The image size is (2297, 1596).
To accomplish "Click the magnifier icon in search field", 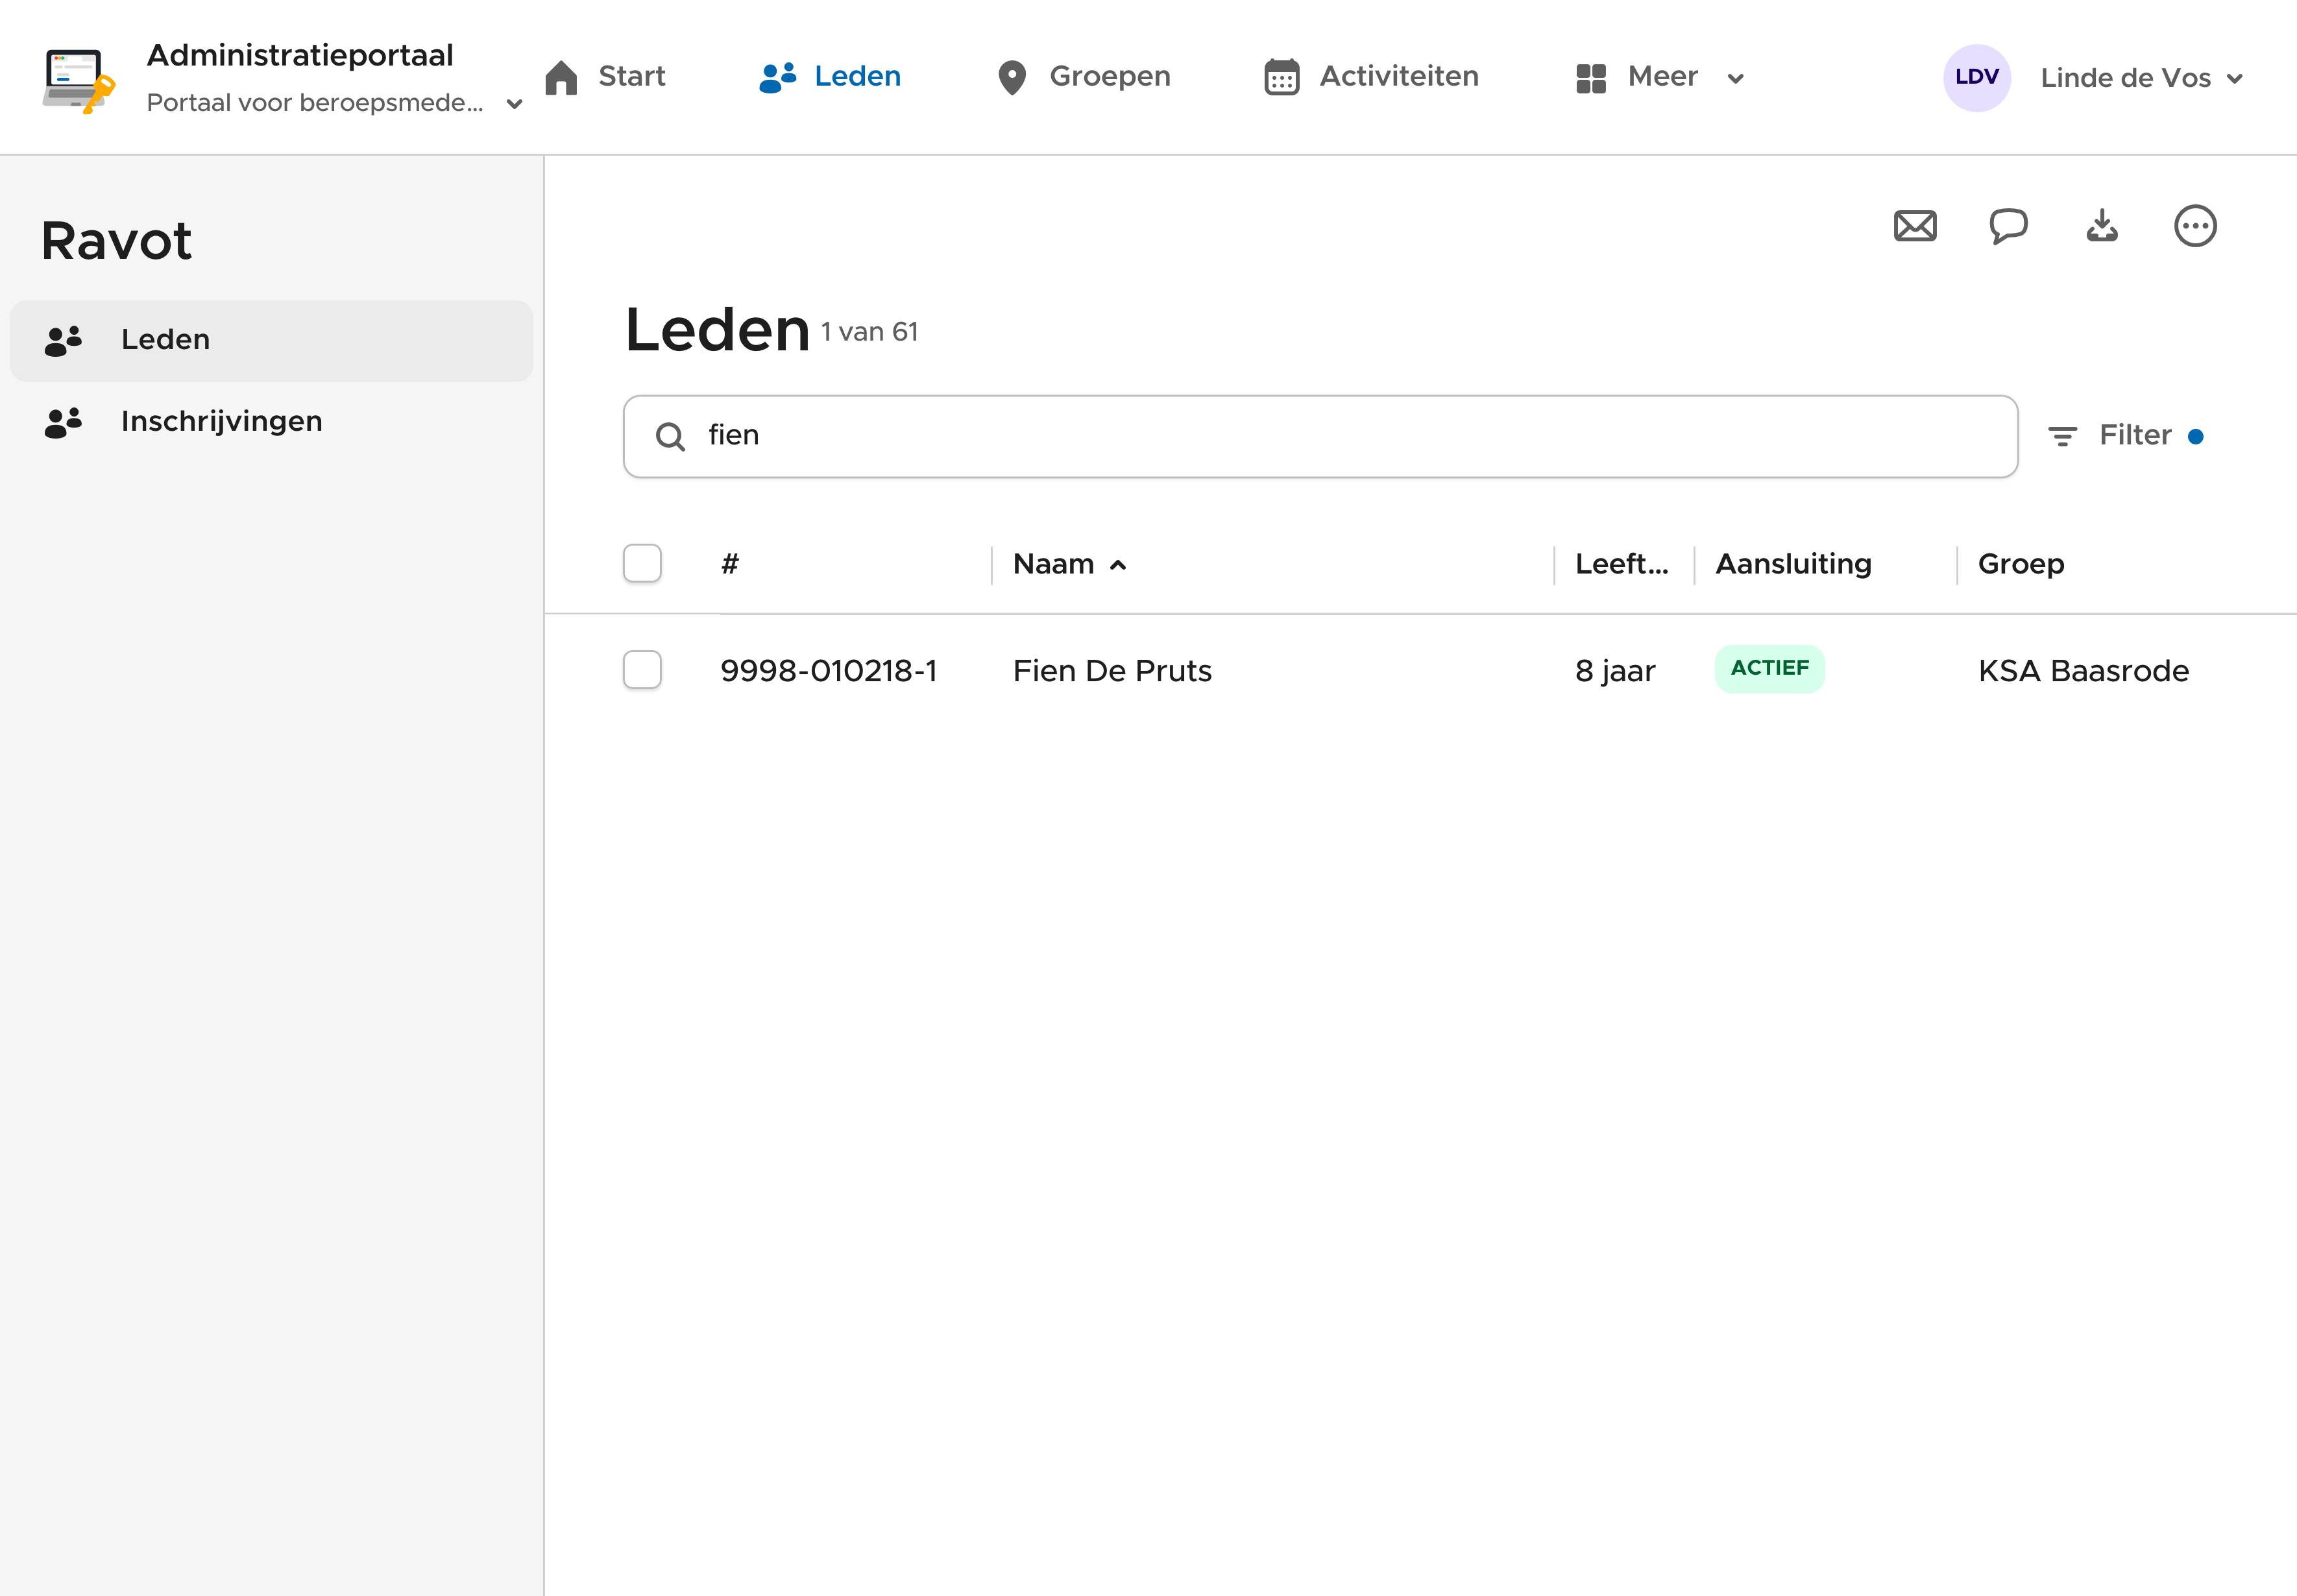I will pyautogui.click(x=670, y=437).
